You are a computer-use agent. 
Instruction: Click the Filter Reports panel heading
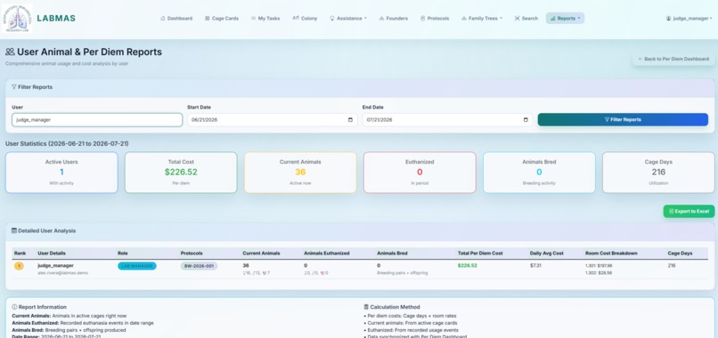[x=32, y=87]
